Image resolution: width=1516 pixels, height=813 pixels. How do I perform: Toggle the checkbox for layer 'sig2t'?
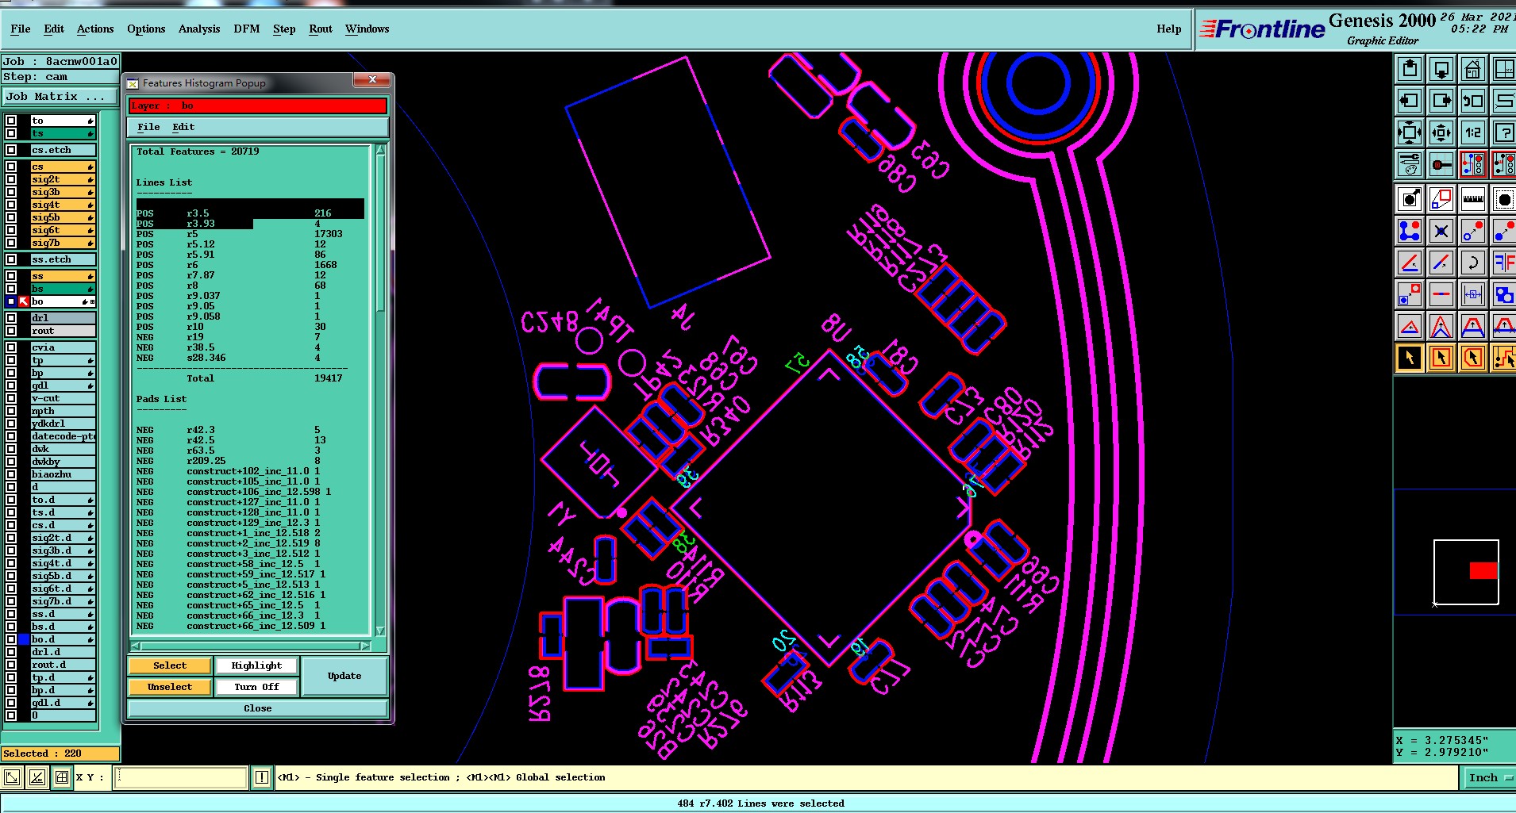coord(11,179)
